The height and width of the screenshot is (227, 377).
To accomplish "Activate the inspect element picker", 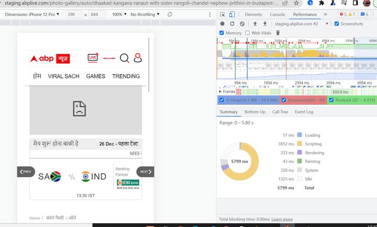I will click(x=223, y=15).
